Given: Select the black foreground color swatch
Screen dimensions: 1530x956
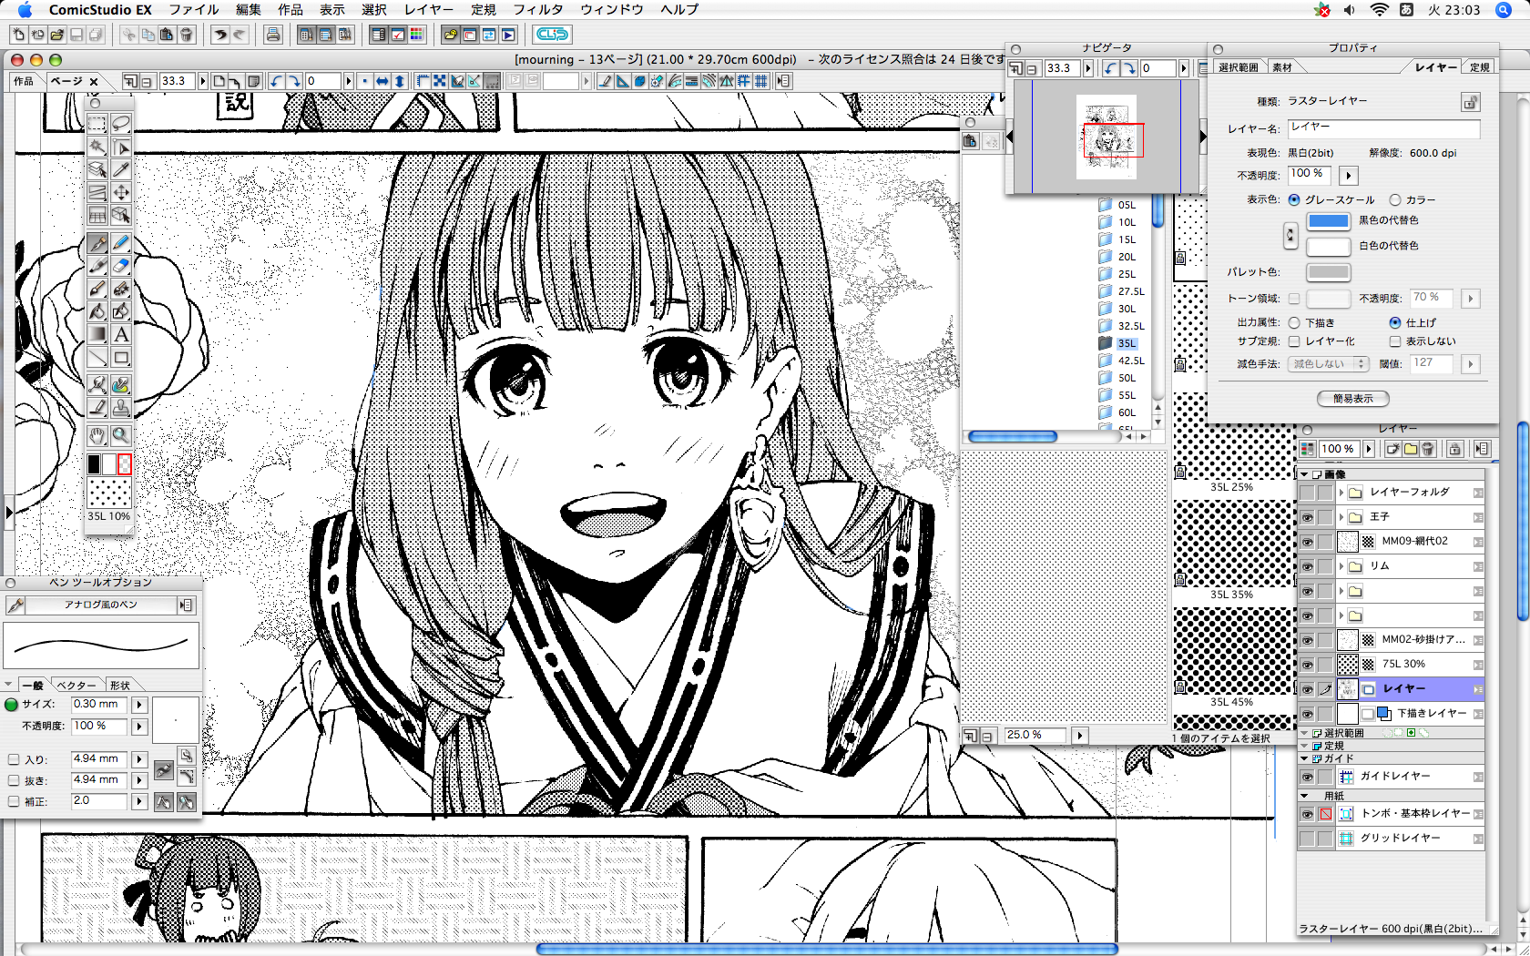Looking at the screenshot, I should click(94, 464).
